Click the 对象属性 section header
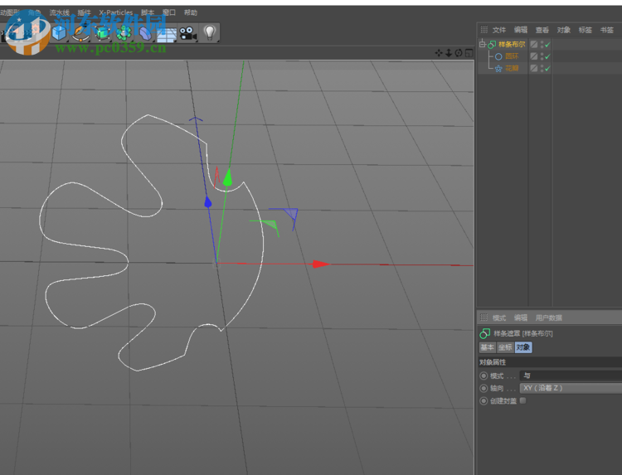The width and height of the screenshot is (622, 475). [550, 362]
